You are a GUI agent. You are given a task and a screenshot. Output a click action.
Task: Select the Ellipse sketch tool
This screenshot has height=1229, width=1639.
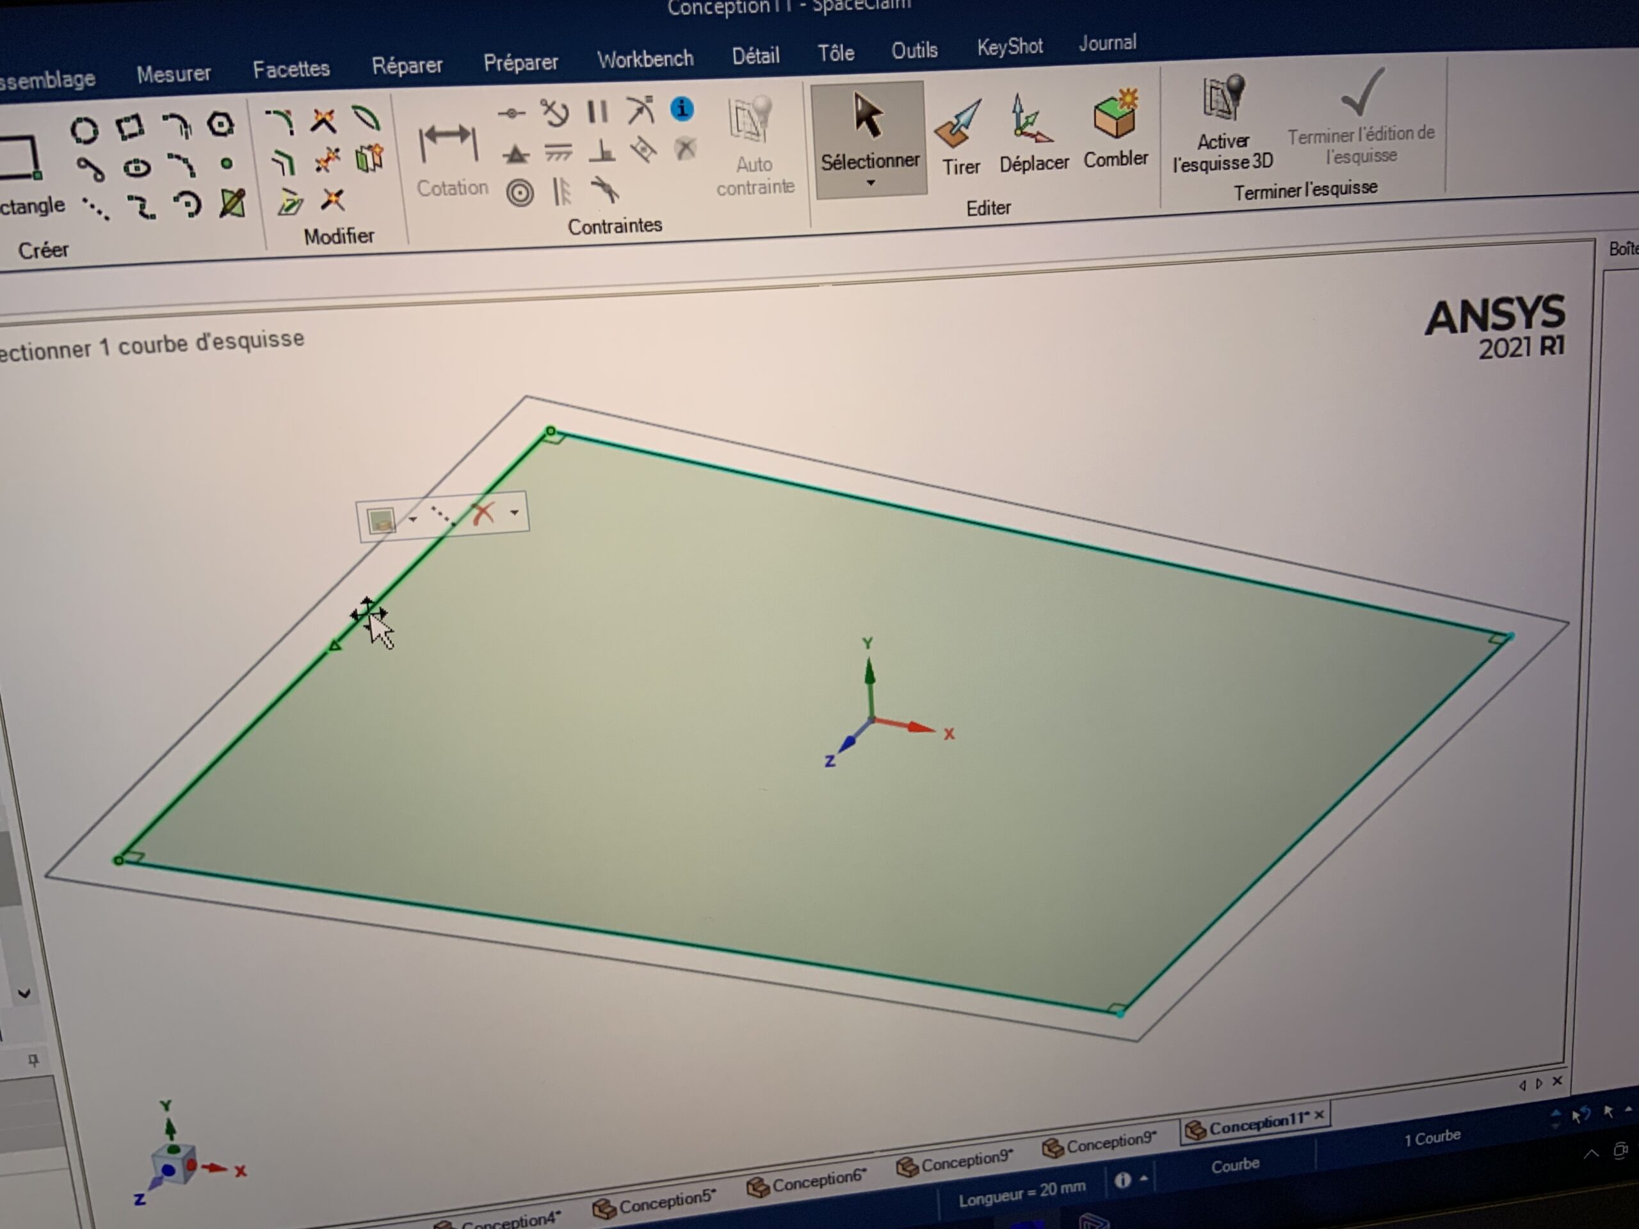pyautogui.click(x=136, y=168)
